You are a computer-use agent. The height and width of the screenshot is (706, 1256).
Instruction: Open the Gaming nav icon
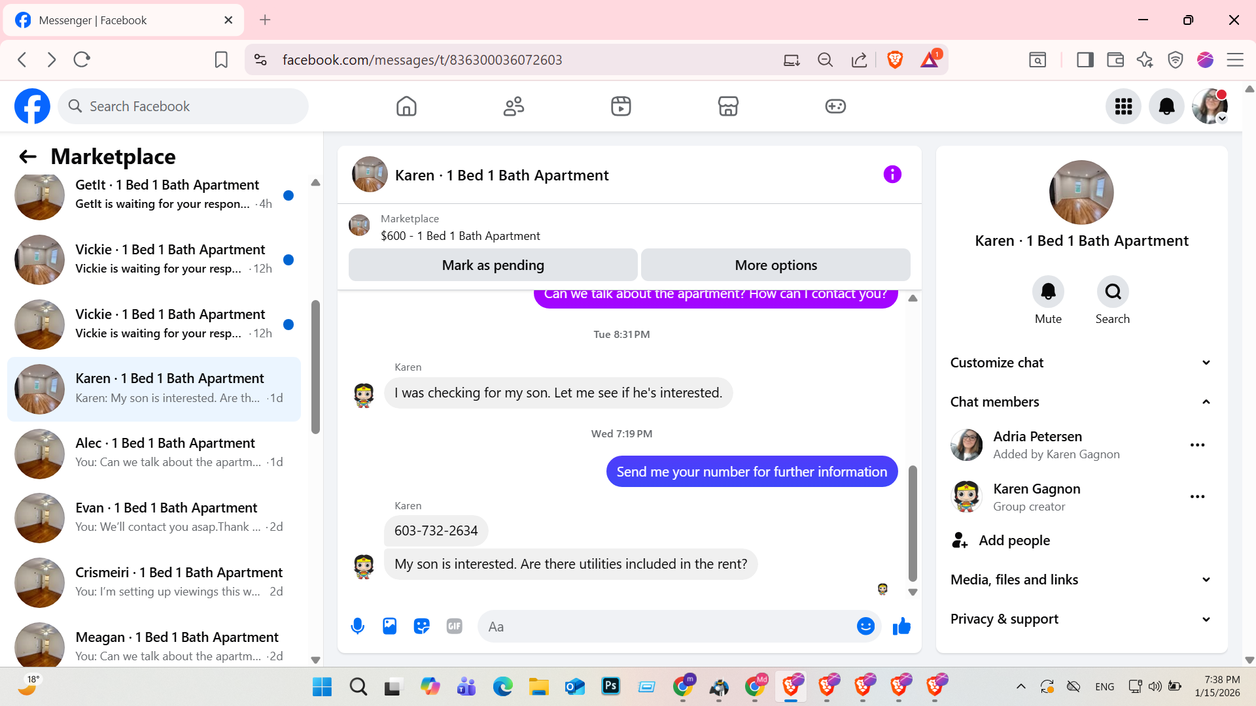pyautogui.click(x=835, y=106)
